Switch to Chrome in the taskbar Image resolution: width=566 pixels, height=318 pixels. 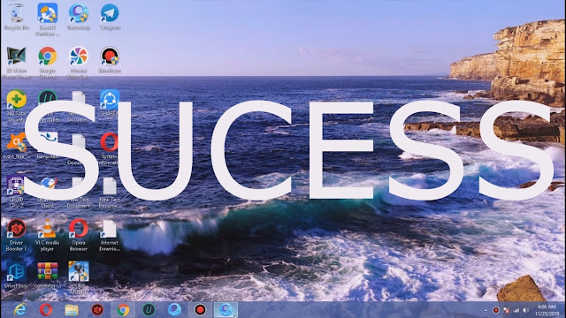click(123, 310)
